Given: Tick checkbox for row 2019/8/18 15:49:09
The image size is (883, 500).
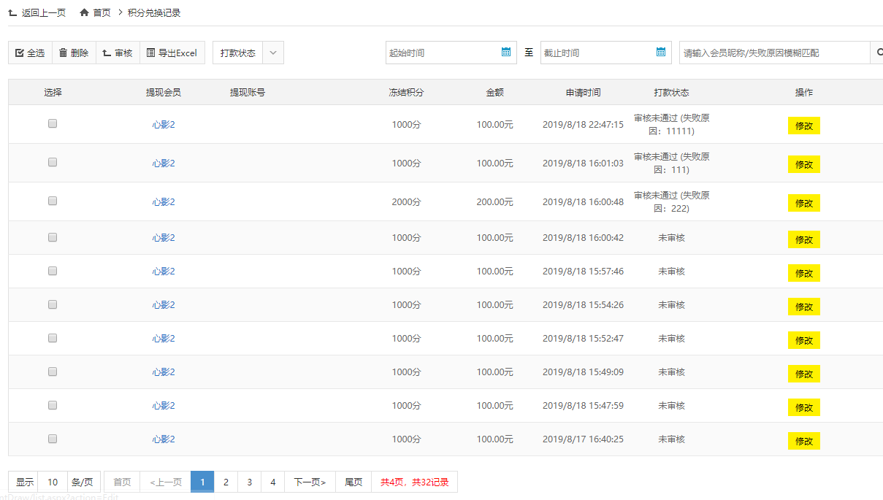Looking at the screenshot, I should click(x=53, y=372).
